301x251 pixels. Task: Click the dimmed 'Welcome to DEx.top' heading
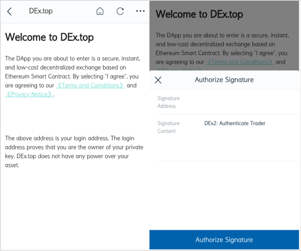tap(199, 14)
